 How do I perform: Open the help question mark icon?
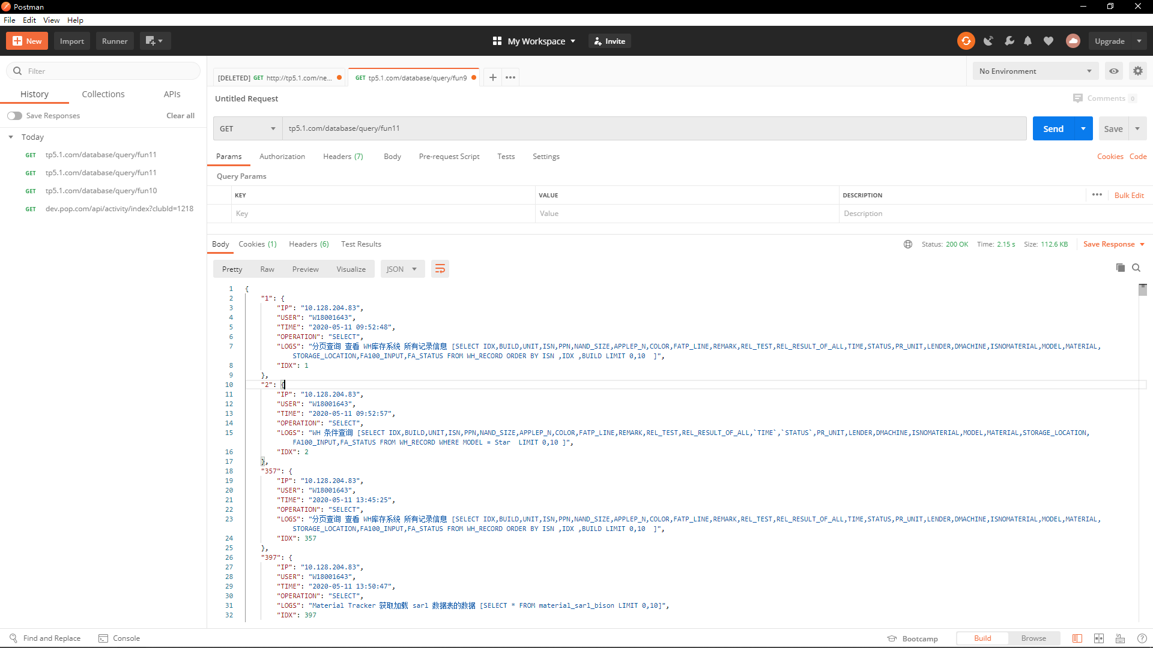pyautogui.click(x=1142, y=638)
